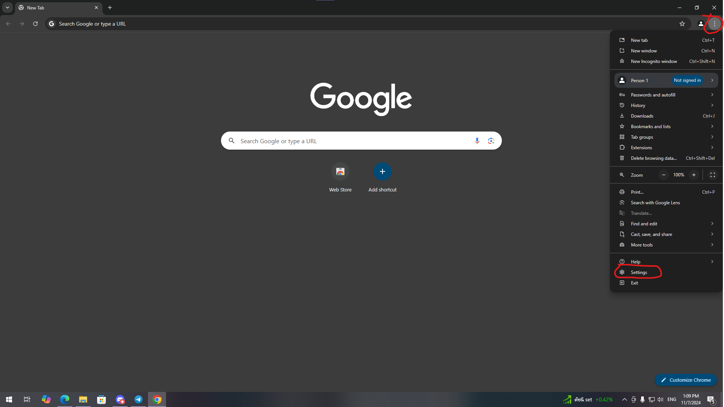
Task: Open Microsoft Store from taskbar
Action: 102,399
